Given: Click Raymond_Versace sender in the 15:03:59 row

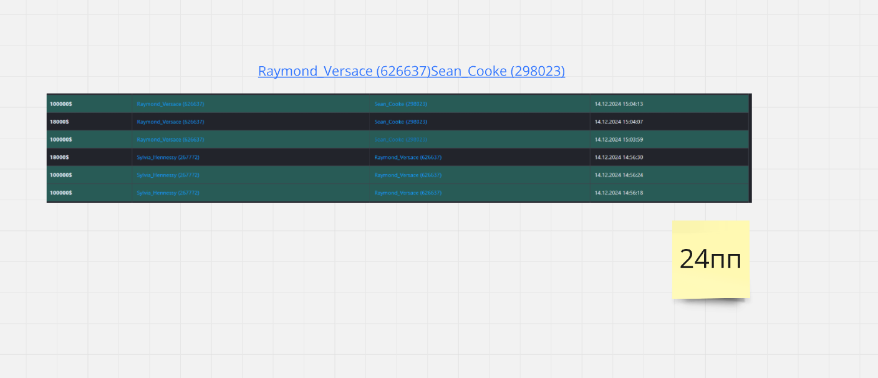Looking at the screenshot, I should pyautogui.click(x=170, y=140).
